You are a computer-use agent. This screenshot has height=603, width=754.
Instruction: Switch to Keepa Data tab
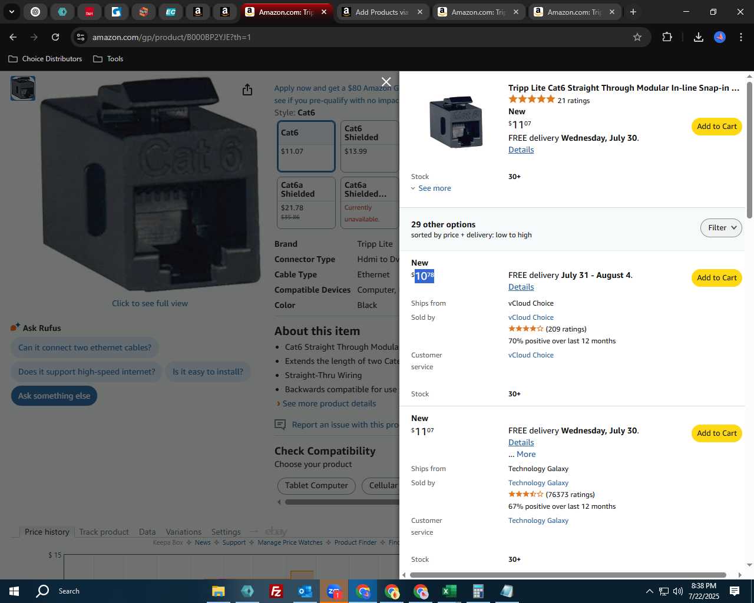147,532
